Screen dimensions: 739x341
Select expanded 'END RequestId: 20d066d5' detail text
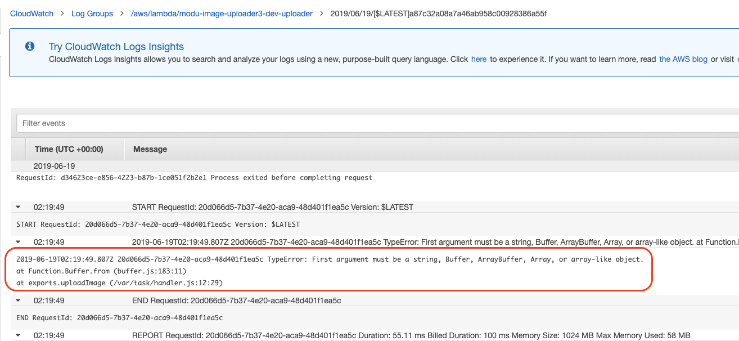click(119, 318)
